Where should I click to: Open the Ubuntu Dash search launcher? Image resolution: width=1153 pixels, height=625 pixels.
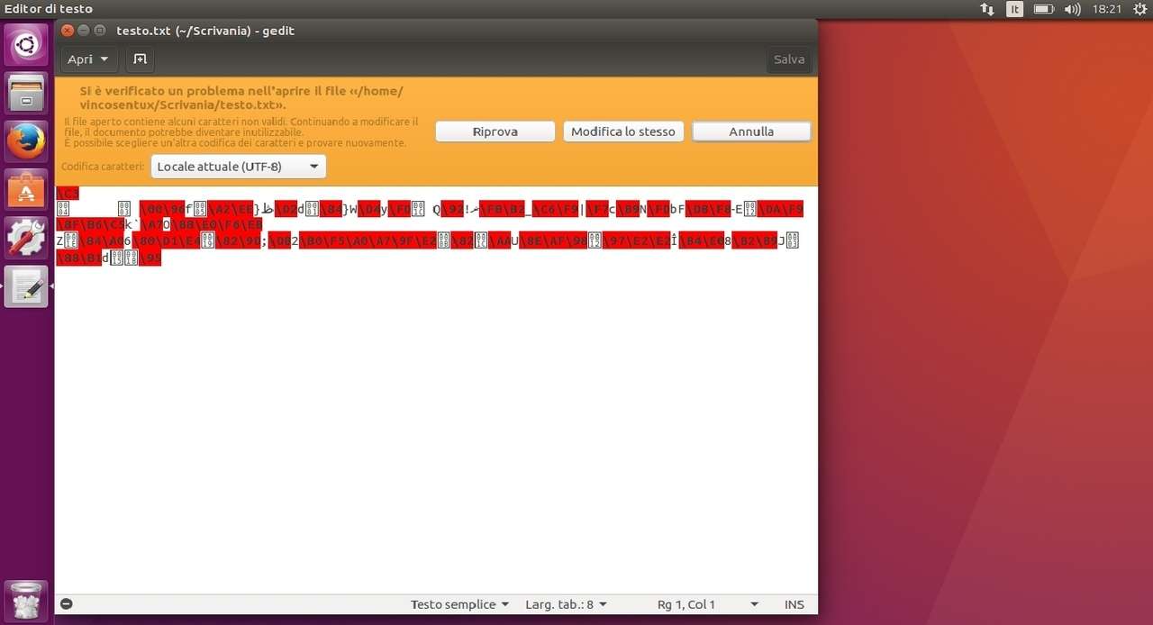click(26, 44)
